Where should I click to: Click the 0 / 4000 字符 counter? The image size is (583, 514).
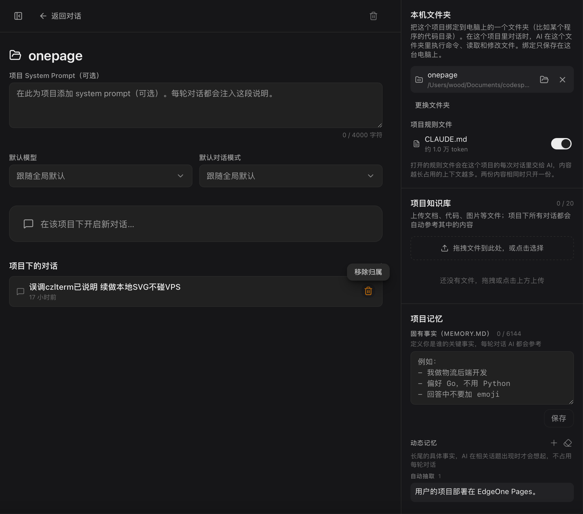pos(362,135)
